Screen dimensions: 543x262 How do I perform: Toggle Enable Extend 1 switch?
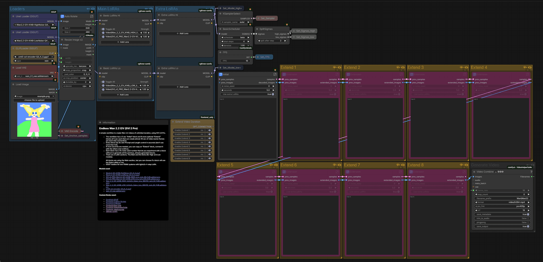pos(206,130)
